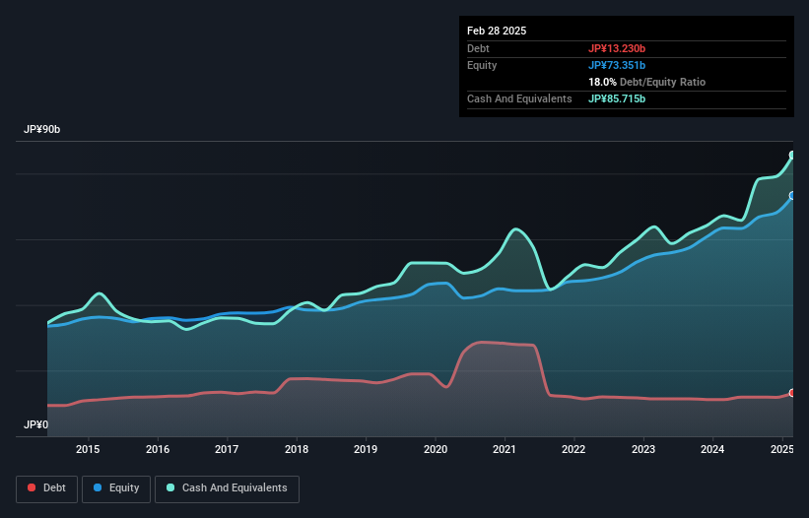Toggle the Equity series legend button
This screenshot has width=809, height=518.
[x=116, y=488]
